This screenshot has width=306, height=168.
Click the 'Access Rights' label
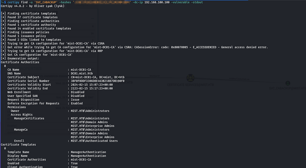(22, 115)
